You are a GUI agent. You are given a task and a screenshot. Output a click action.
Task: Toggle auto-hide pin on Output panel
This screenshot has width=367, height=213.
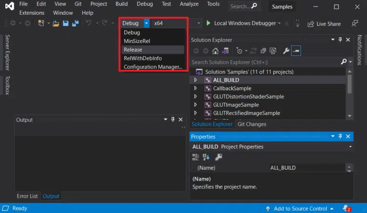pyautogui.click(x=173, y=120)
